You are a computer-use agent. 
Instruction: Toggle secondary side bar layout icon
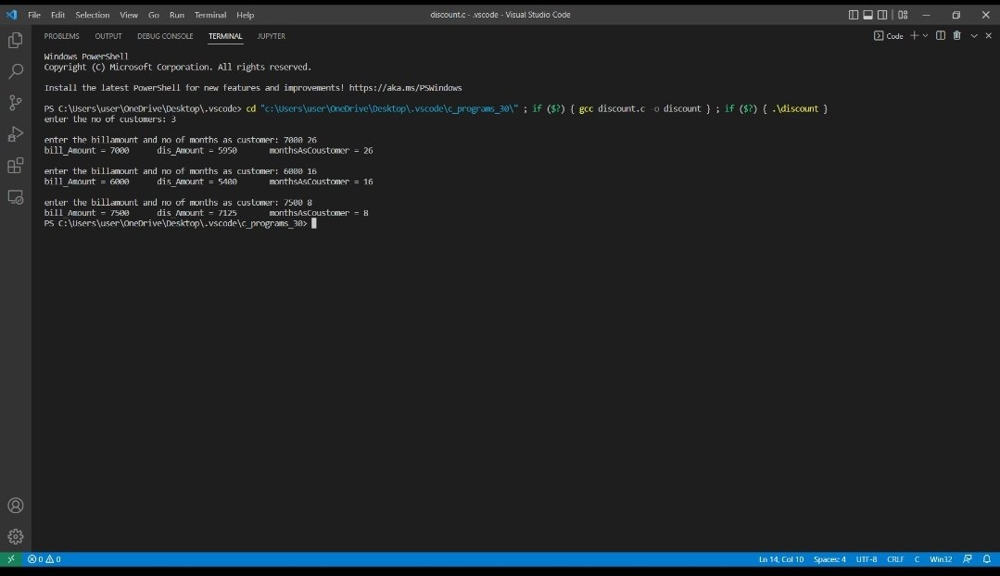[882, 15]
